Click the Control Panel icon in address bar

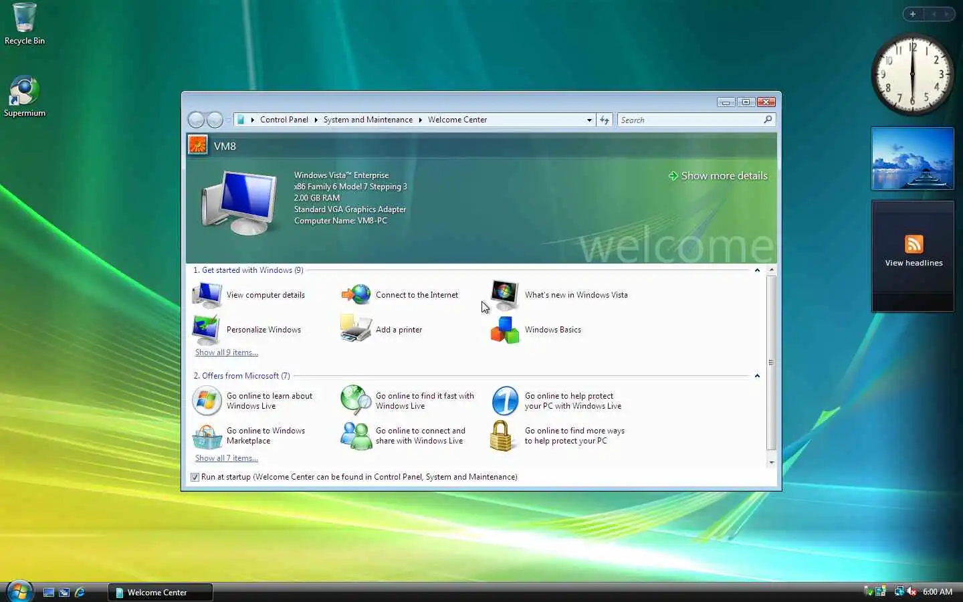coord(241,120)
